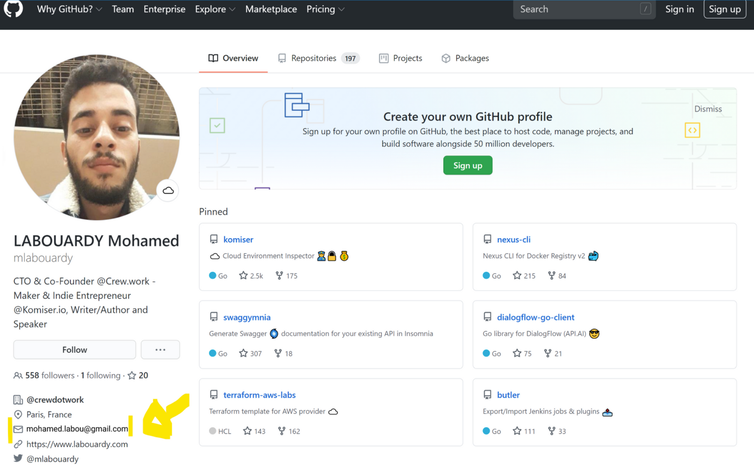The image size is (754, 465).
Task: Focus the Search input field
Action: click(x=577, y=9)
